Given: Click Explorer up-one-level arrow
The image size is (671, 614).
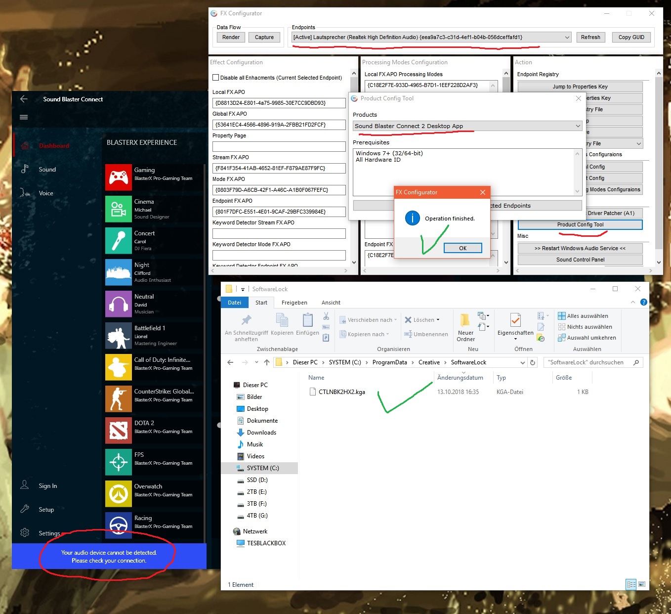Looking at the screenshot, I should pos(267,362).
